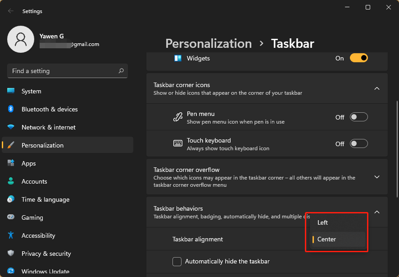The width and height of the screenshot is (399, 277).
Task: Check Automatically hide the taskbar
Action: pyautogui.click(x=177, y=261)
